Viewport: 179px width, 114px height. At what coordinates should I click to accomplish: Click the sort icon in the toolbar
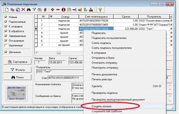pos(40,10)
